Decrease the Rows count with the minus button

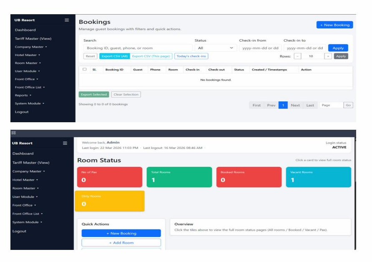click(x=297, y=56)
